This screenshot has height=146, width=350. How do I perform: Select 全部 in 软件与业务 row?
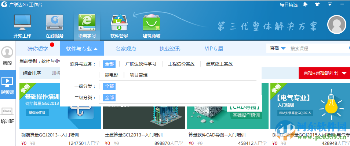pos(109,64)
